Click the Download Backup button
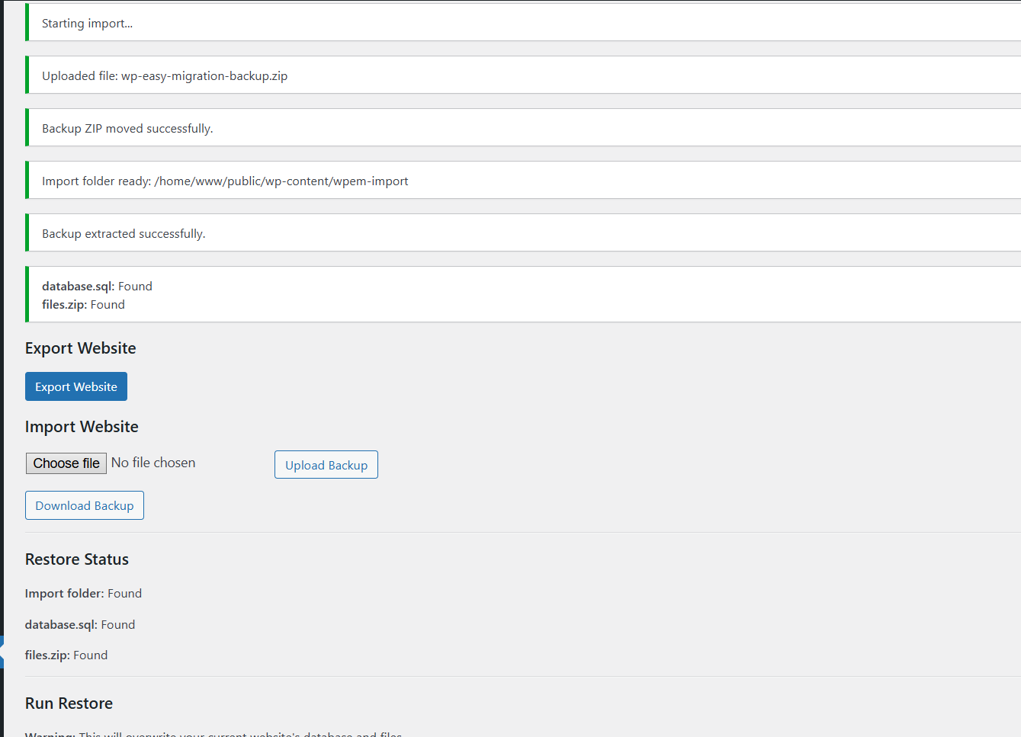Screen dimensions: 1021x737 click(84, 505)
